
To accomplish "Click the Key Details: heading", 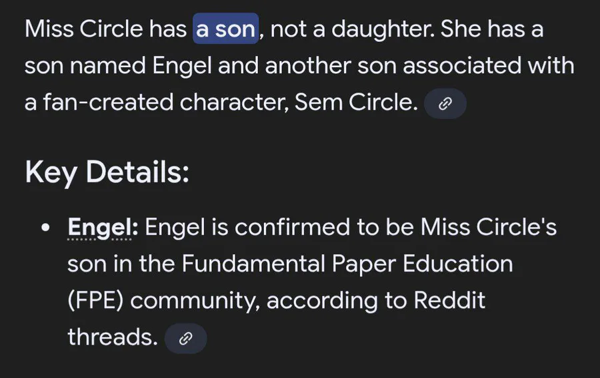I will point(107,172).
